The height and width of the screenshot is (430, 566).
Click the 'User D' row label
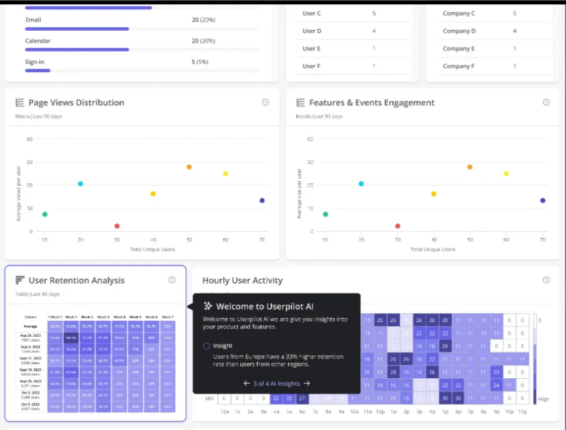[x=312, y=31]
